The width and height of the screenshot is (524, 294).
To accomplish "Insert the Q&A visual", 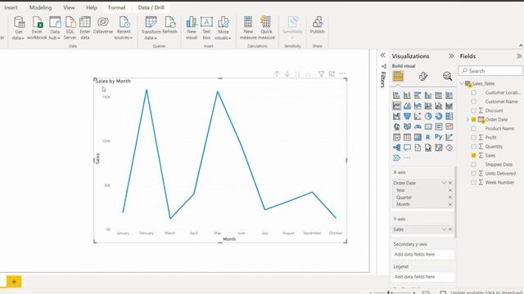I will [407, 148].
